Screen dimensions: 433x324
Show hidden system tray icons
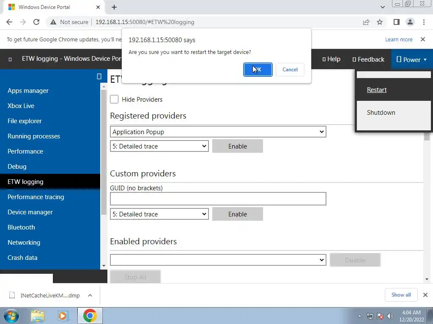tap(359, 316)
